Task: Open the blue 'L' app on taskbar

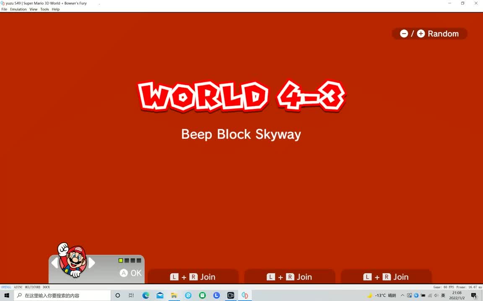Action: (216, 296)
